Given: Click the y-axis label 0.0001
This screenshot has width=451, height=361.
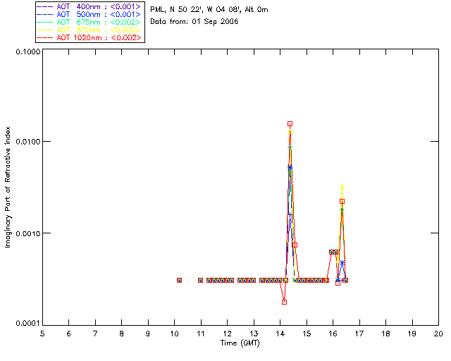Looking at the screenshot, I should pyautogui.click(x=27, y=323).
